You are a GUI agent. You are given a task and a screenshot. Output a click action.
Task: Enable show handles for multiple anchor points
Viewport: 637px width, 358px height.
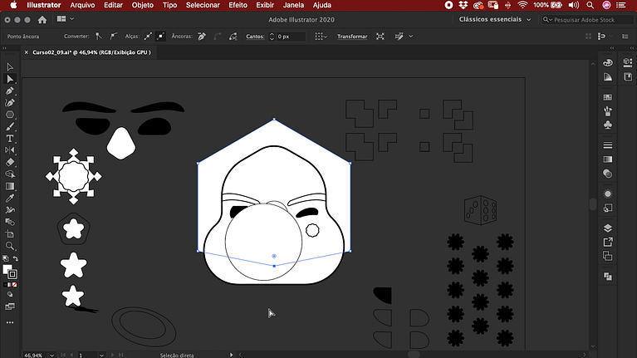pyautogui.click(x=147, y=37)
